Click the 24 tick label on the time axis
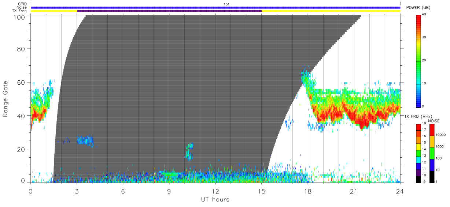450x207 pixels. tap(400, 191)
